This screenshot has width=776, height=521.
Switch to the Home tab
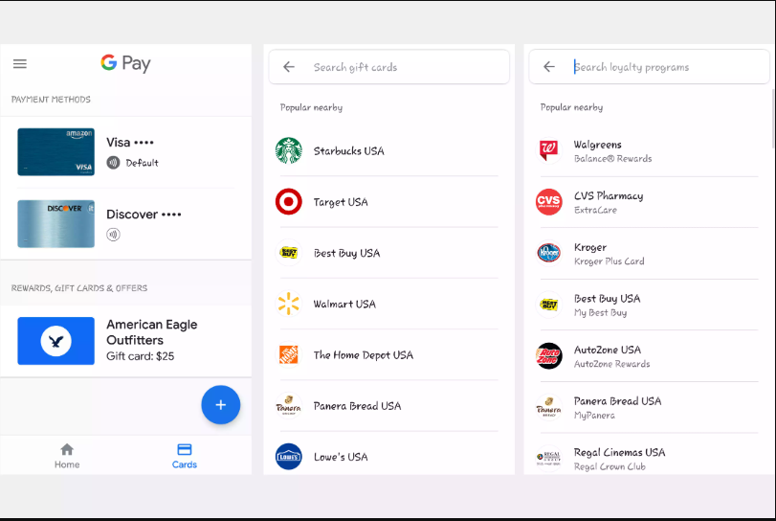pos(67,456)
